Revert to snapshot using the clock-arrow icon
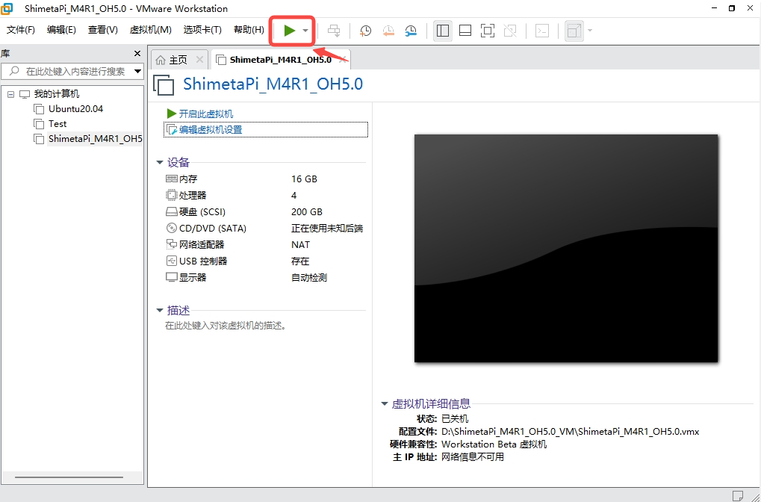 388,31
